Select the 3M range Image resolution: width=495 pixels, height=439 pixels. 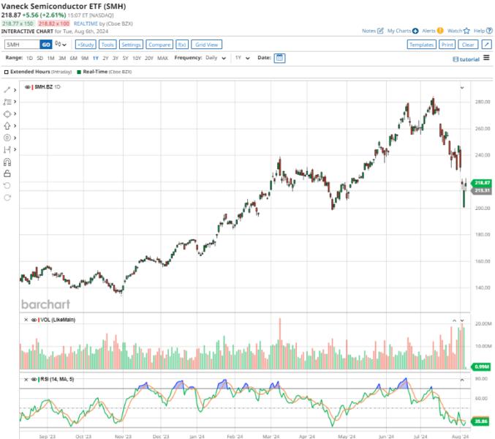click(x=62, y=58)
